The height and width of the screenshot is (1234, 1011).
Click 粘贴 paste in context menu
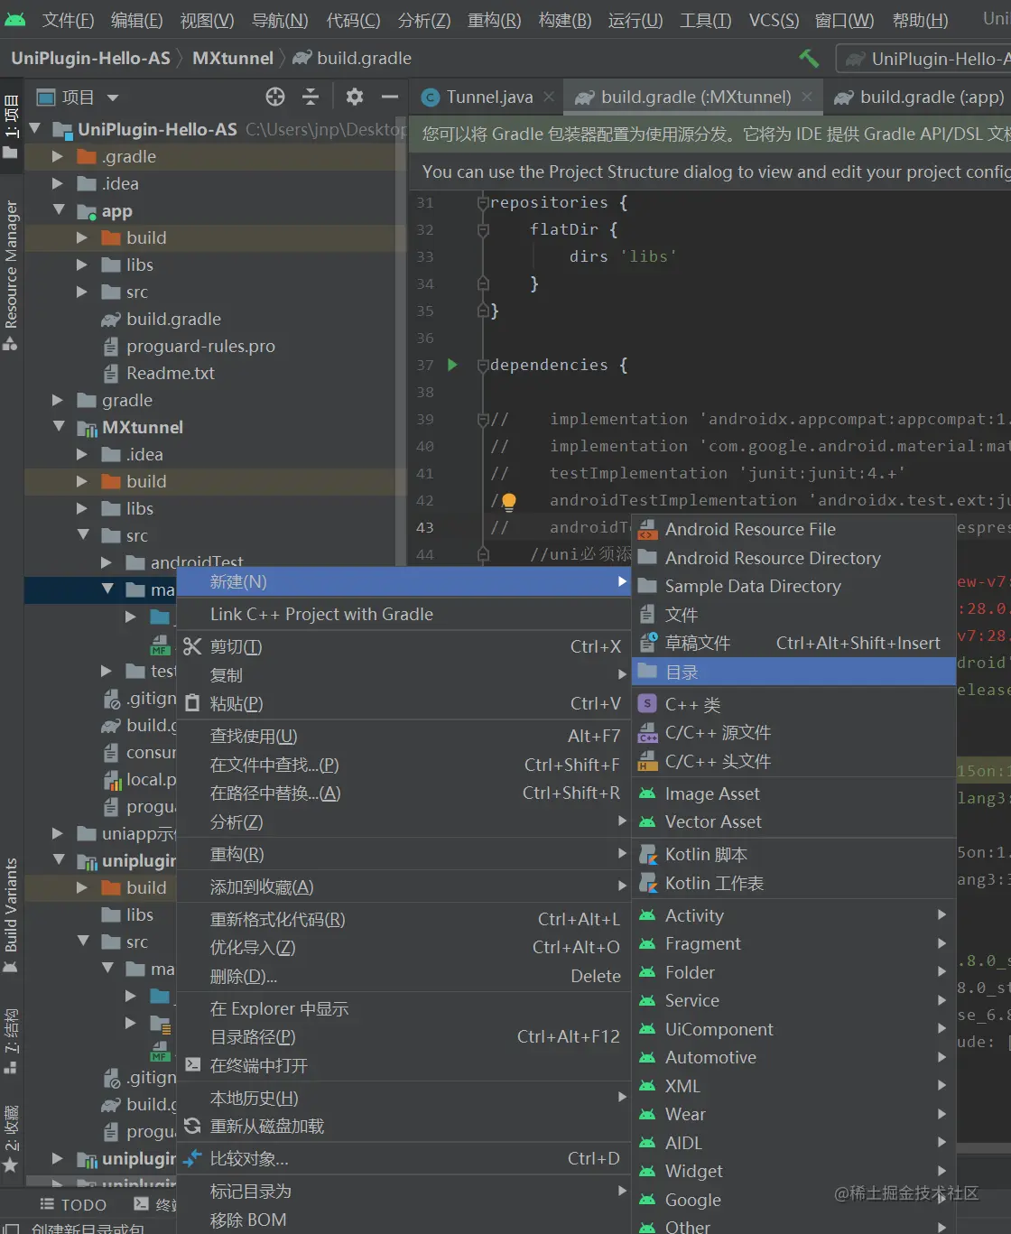(x=403, y=703)
